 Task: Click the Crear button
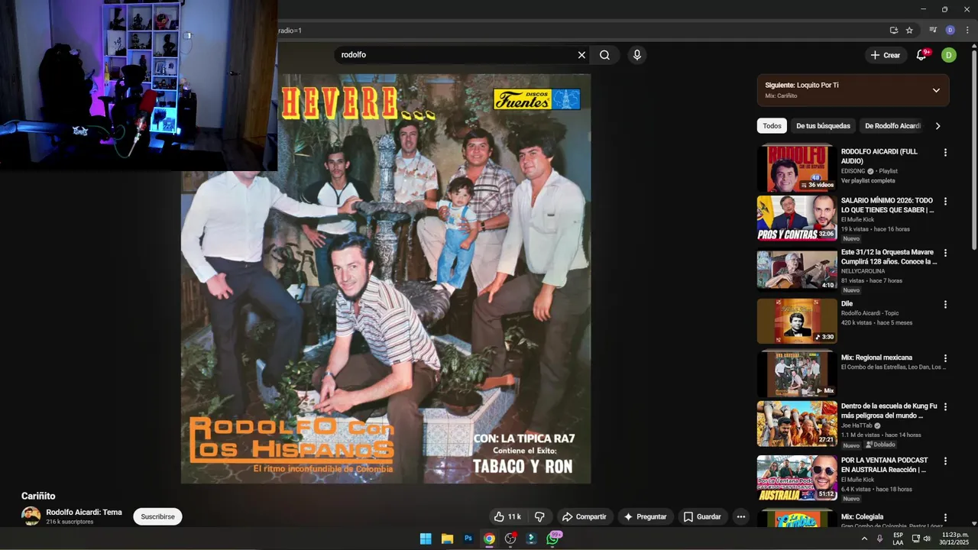tap(886, 55)
